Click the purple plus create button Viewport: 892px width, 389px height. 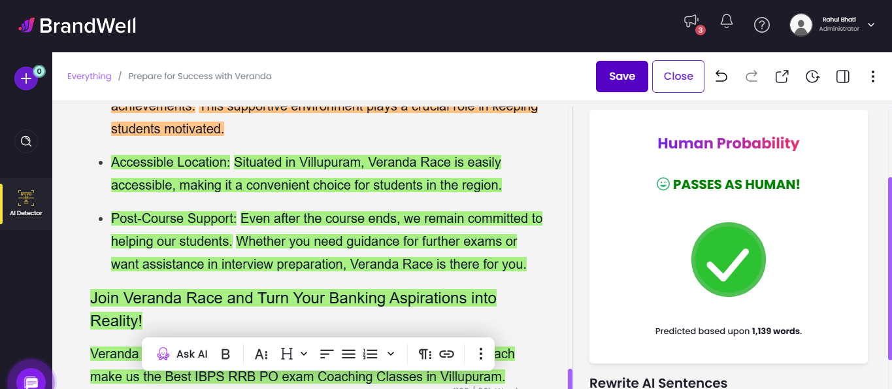[x=26, y=78]
